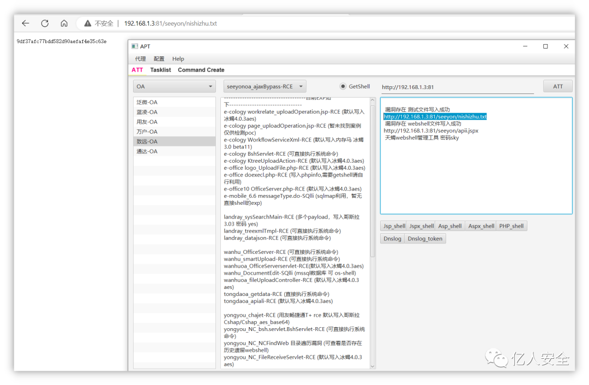Click the e-office10 OfficeServer.php-RCE entry
Image resolution: width=589 pixels, height=385 pixels.
[x=293, y=189]
